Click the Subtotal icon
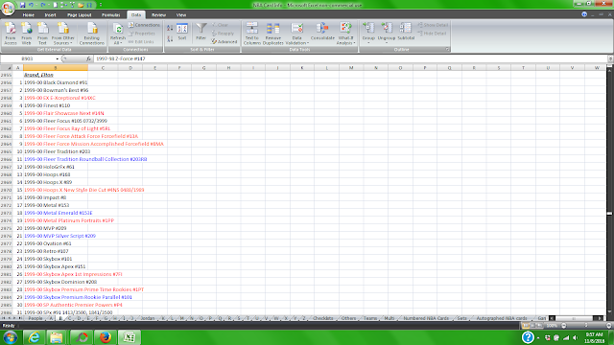Viewport: 614px width, 345px height. pyautogui.click(x=406, y=32)
